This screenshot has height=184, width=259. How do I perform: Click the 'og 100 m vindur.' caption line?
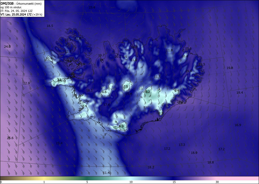click(x=11, y=7)
